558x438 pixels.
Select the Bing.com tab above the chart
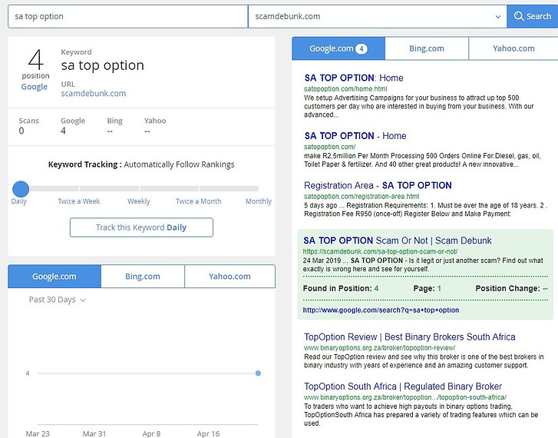pos(143,276)
